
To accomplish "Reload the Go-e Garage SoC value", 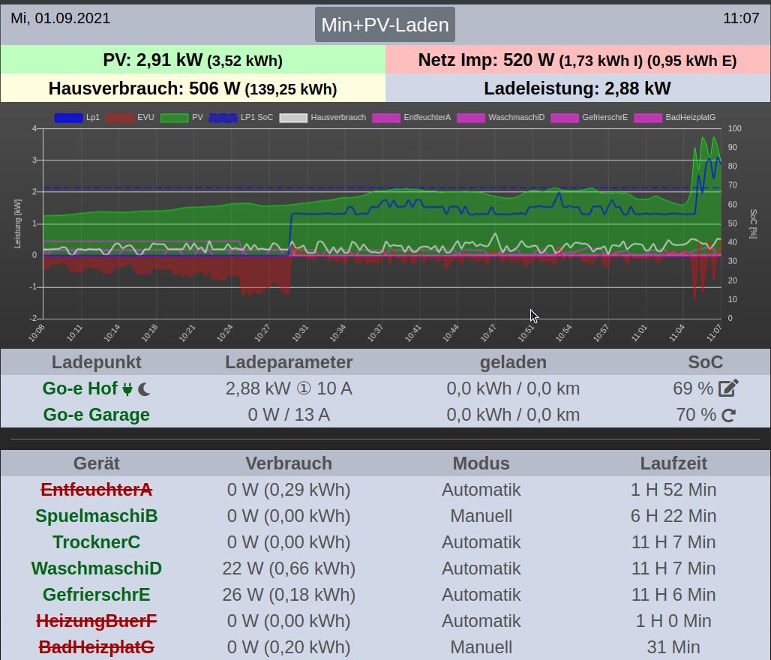I will pos(728,415).
